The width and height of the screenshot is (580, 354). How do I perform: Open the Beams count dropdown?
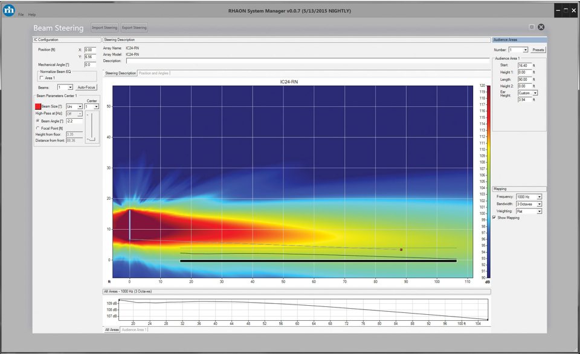pos(65,87)
